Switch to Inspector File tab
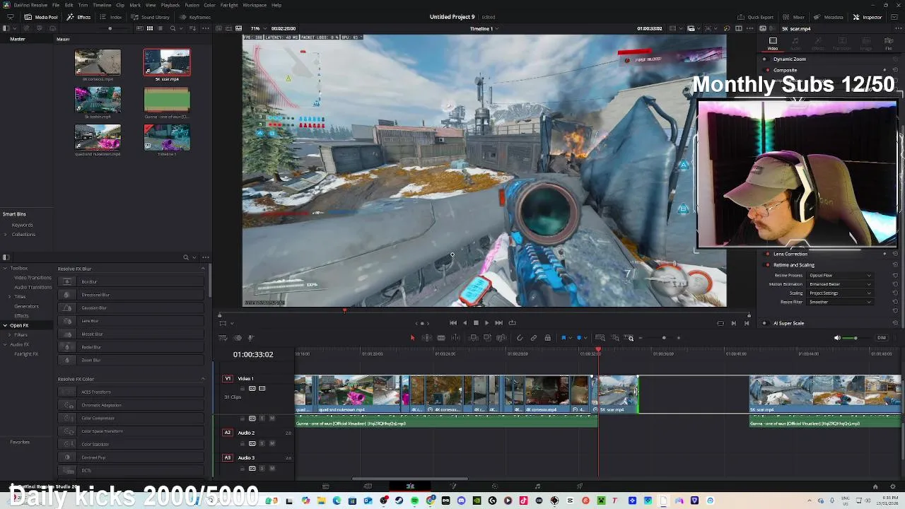905x509 pixels. point(889,44)
